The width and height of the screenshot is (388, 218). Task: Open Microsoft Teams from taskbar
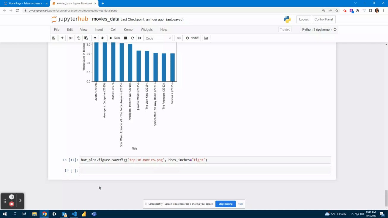coord(94,214)
